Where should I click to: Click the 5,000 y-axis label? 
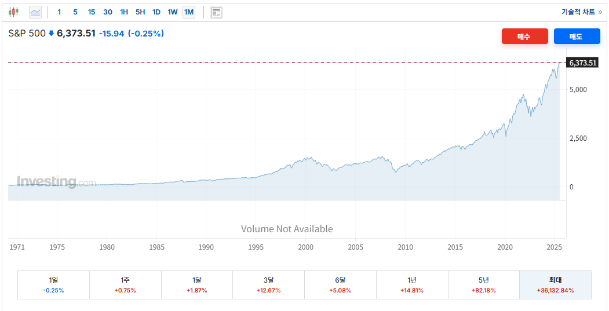(x=579, y=90)
